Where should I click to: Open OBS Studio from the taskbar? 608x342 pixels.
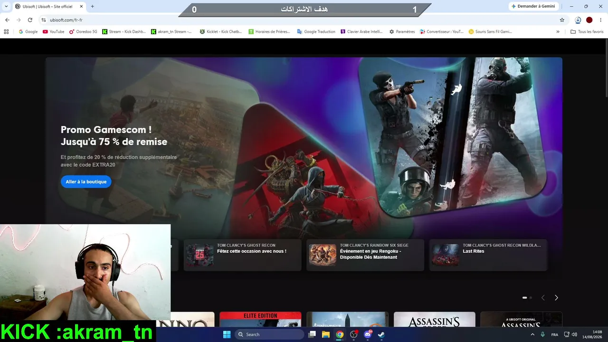pyautogui.click(x=353, y=334)
